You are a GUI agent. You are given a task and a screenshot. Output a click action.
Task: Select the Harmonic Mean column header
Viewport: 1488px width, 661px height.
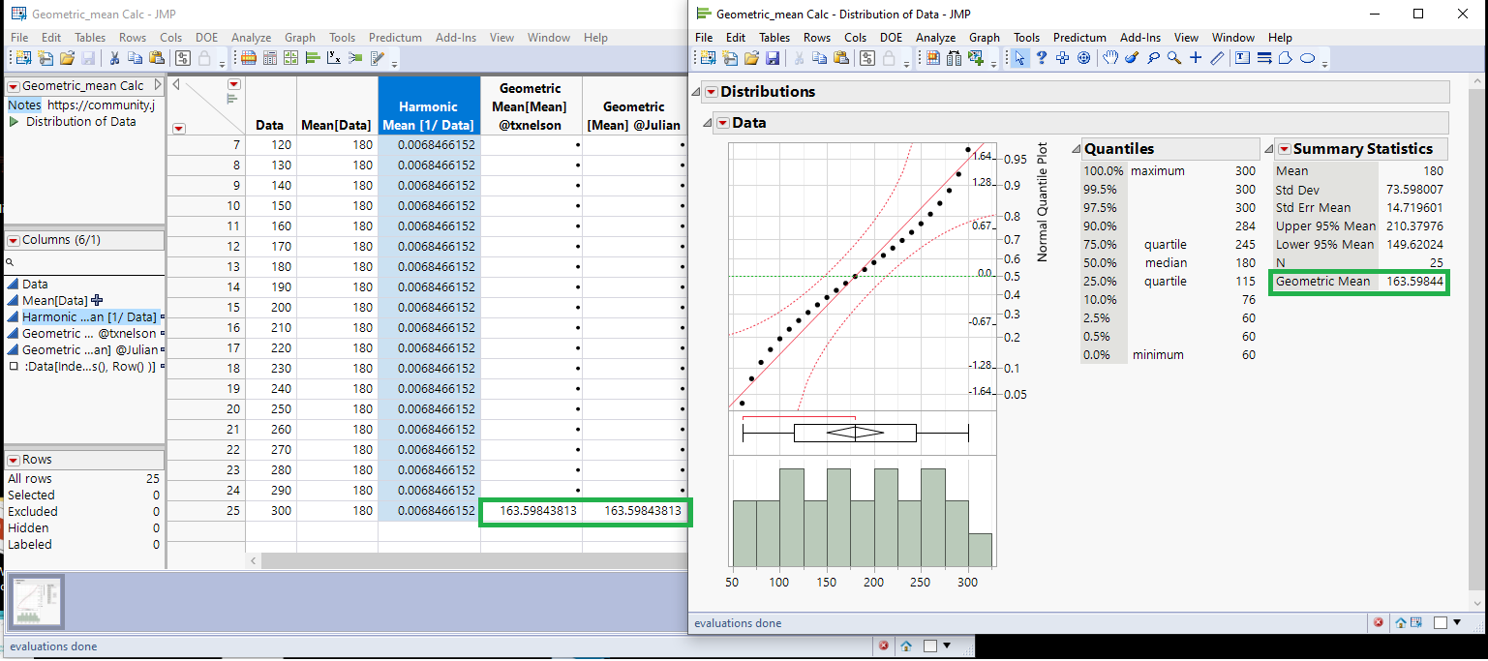(x=429, y=106)
